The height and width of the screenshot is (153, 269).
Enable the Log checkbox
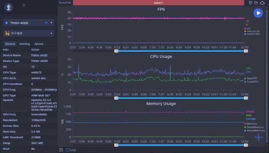68,150
